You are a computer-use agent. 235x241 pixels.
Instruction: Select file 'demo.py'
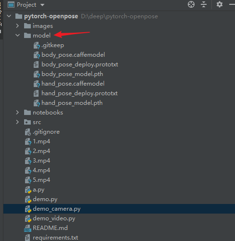click(45, 199)
